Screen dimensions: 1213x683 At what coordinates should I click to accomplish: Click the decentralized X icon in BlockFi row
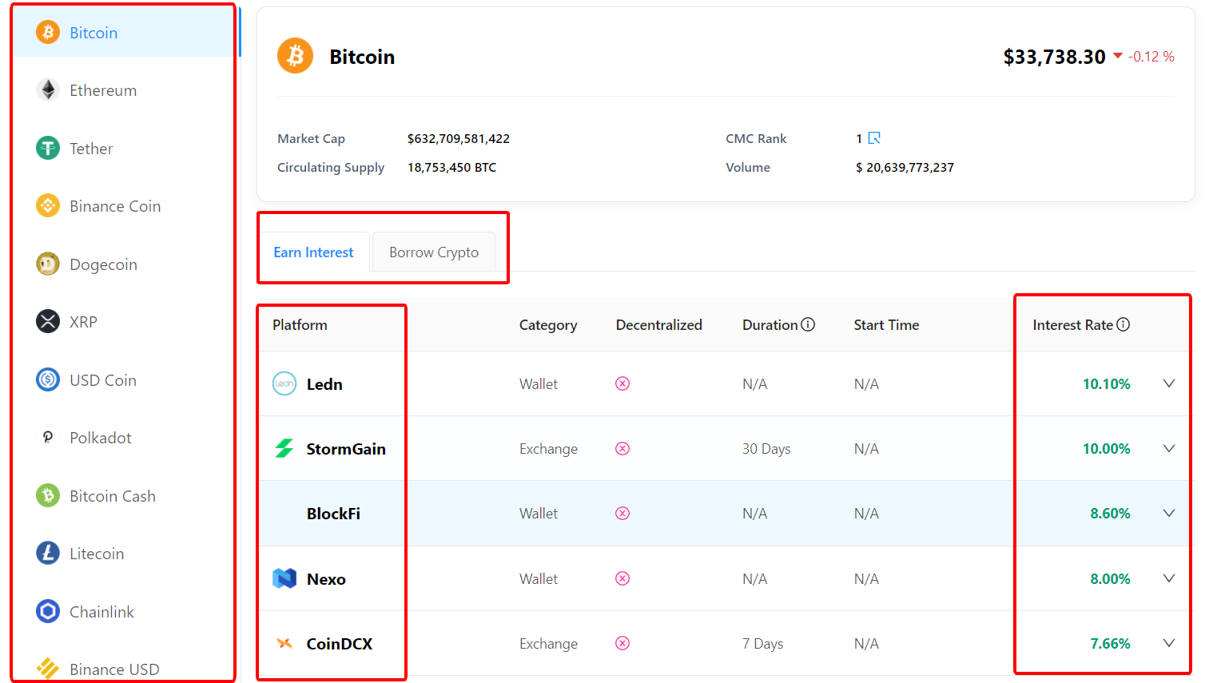pos(622,513)
